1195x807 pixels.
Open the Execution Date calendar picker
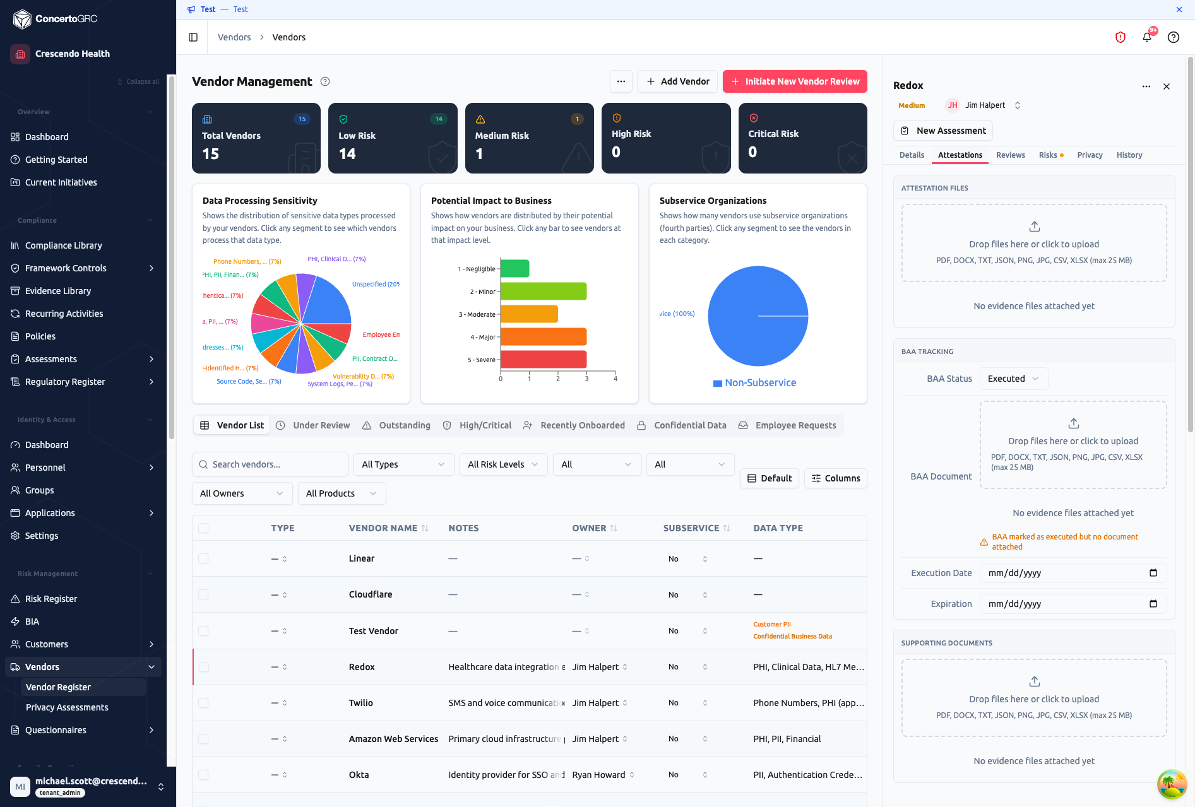[x=1153, y=573]
